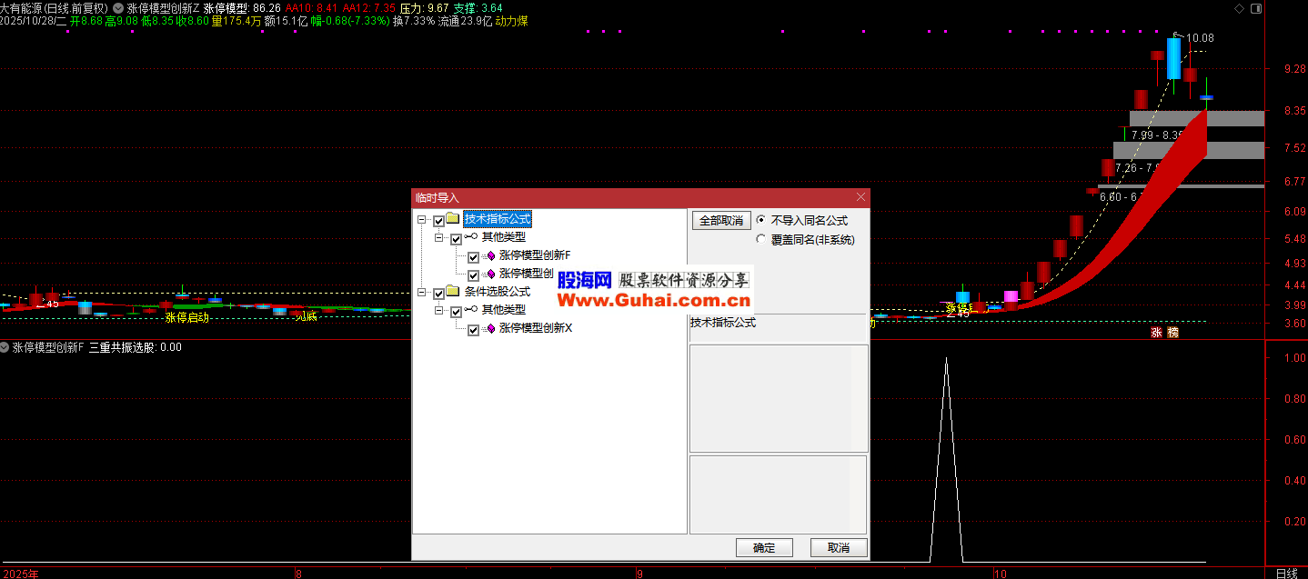Click the 榜 marker icon on chart
Screen dimensions: 1308x579
point(1172,333)
